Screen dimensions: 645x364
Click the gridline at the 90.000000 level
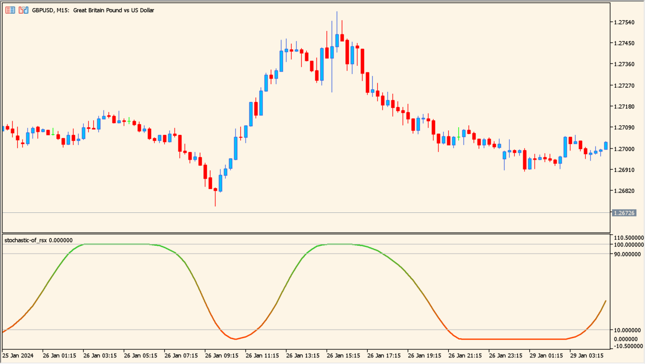pos(304,255)
